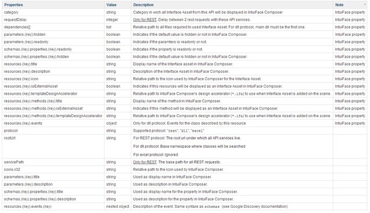Image resolution: width=370 pixels, height=213 pixels.
Task: Select the resources.(key).events property cell
Action: point(53,123)
